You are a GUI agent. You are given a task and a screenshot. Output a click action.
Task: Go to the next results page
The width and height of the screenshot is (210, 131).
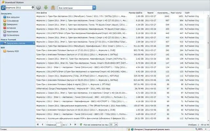(x=71, y=124)
